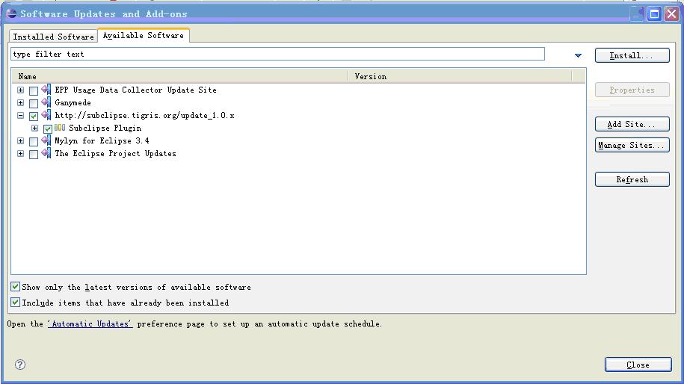This screenshot has height=384, width=684.
Task: Click the Ganymede update site icon
Action: (46, 102)
